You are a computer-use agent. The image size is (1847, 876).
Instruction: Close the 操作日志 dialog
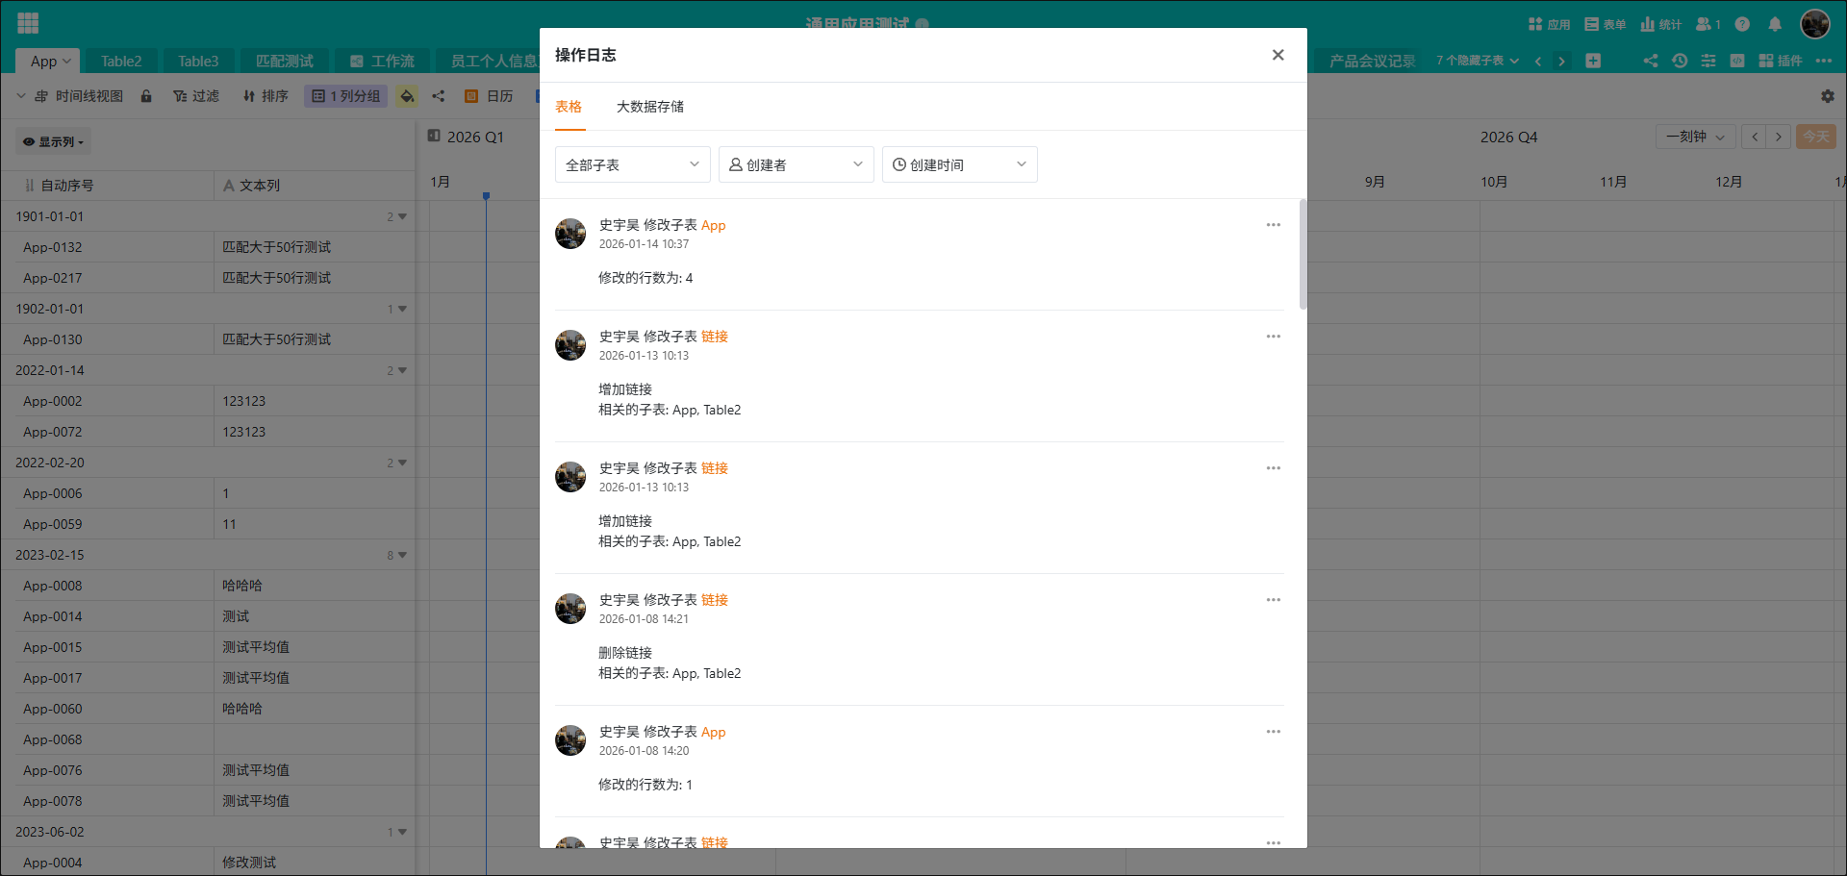pos(1278,55)
